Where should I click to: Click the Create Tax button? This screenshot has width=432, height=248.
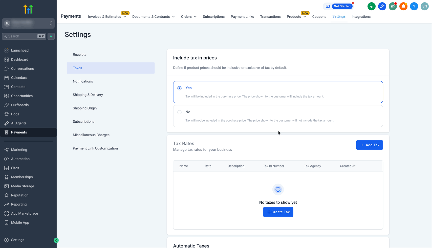point(278,212)
